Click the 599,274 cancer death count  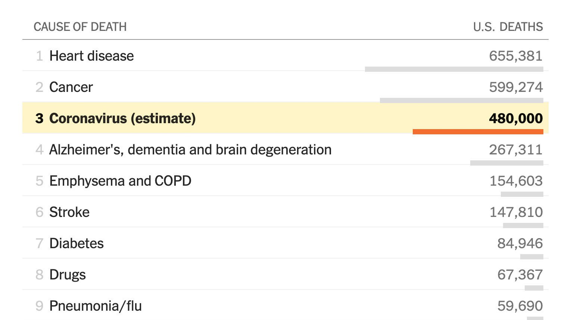pos(516,87)
